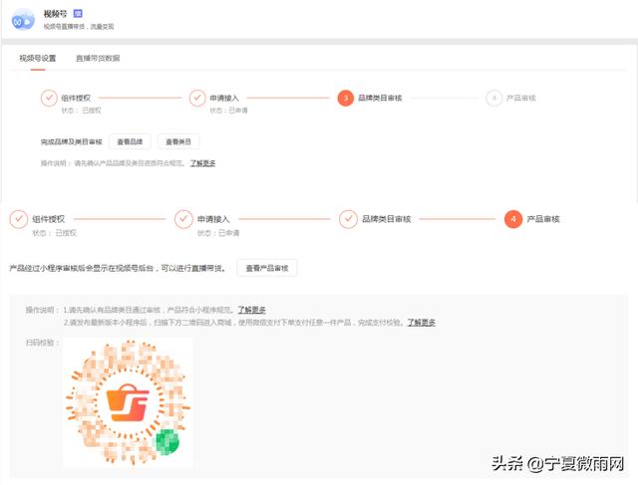This screenshot has width=638, height=485.
Task: Click the 视频号 logo icon in the header
Action: tap(23, 20)
